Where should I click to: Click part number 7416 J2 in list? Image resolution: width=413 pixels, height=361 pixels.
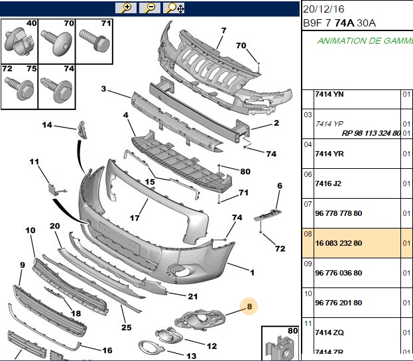328,183
